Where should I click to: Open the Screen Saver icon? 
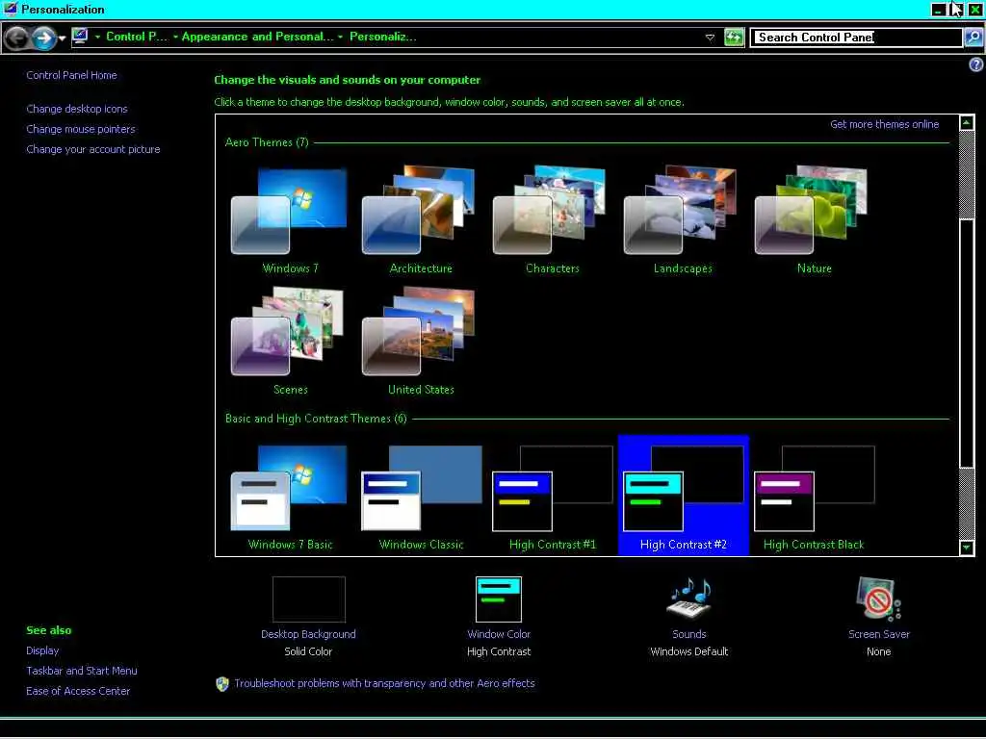coord(878,599)
